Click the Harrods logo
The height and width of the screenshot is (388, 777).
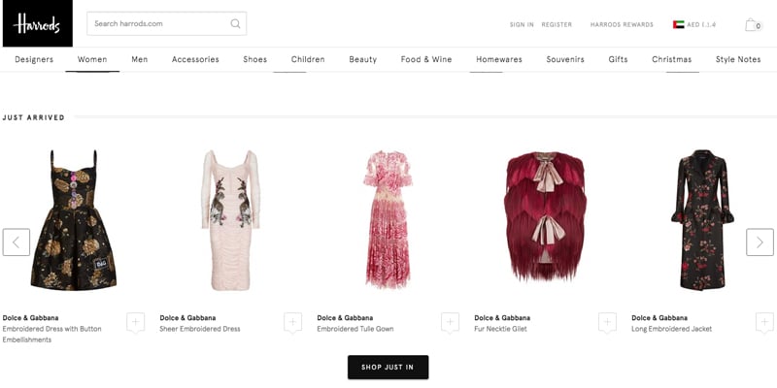point(37,23)
